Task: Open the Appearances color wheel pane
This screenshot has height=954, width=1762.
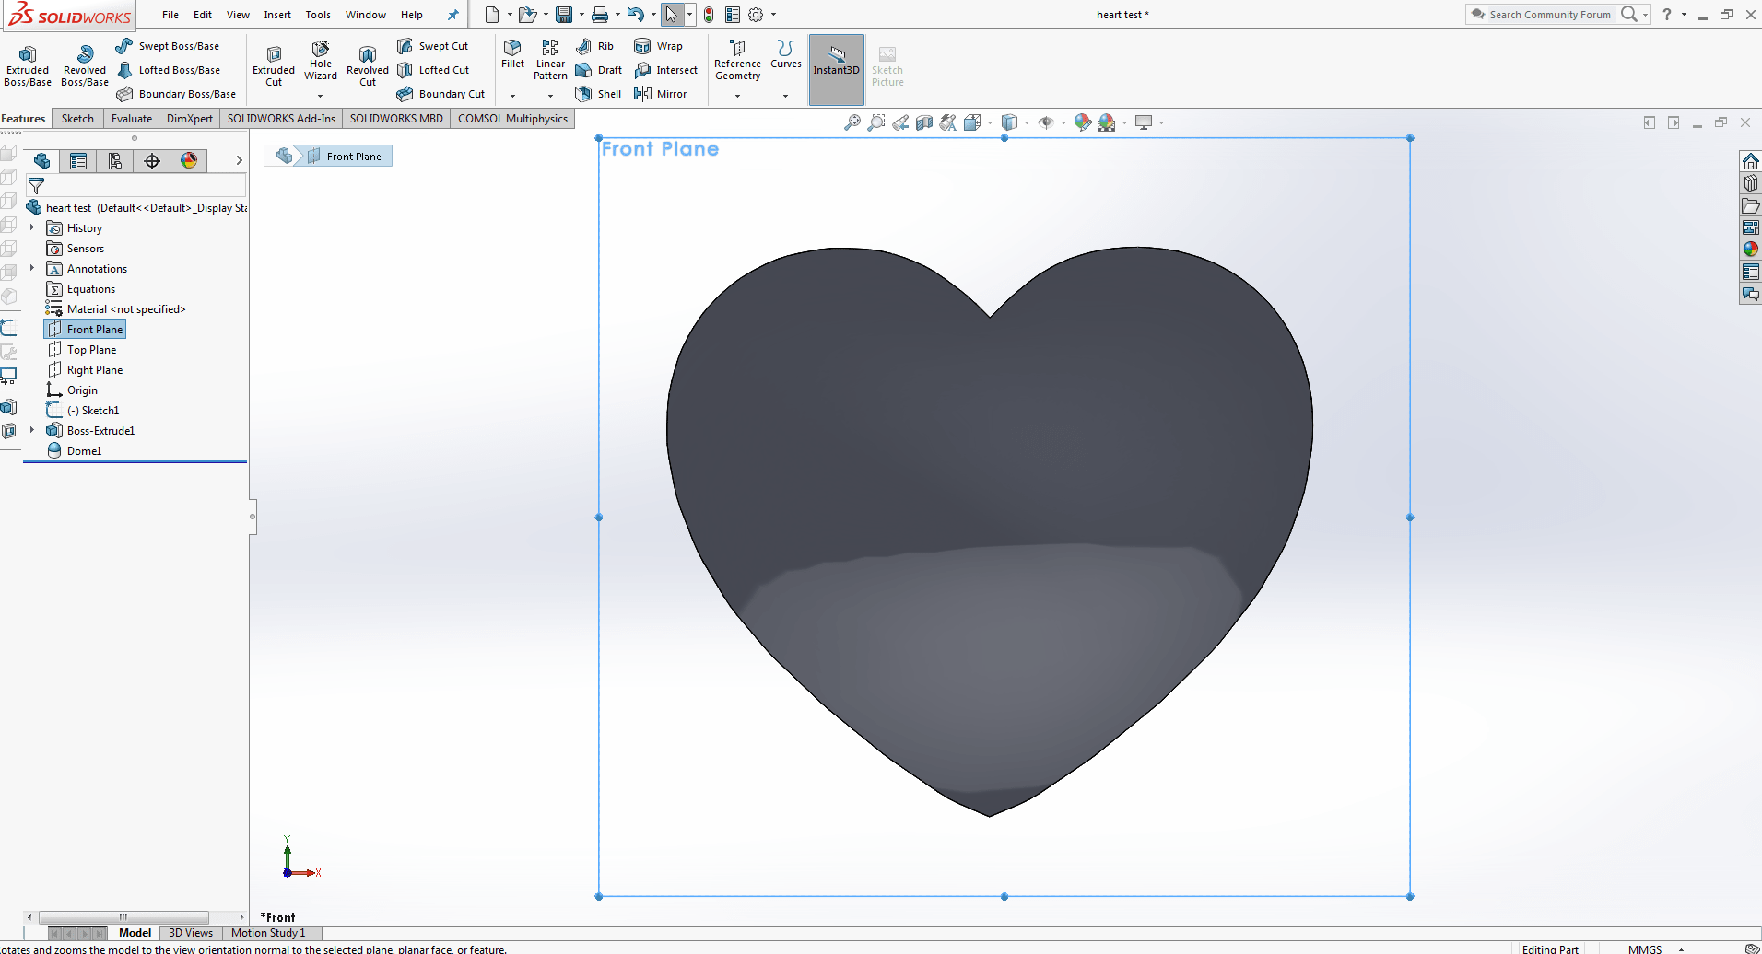Action: tap(1750, 249)
